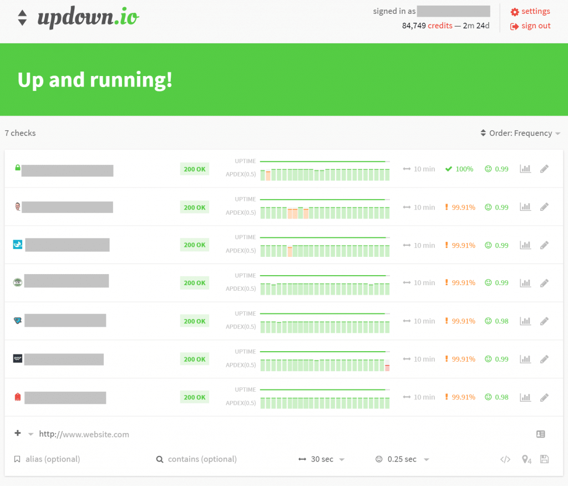Click the updown.io logo in the header
568x486 pixels.
pos(88,17)
